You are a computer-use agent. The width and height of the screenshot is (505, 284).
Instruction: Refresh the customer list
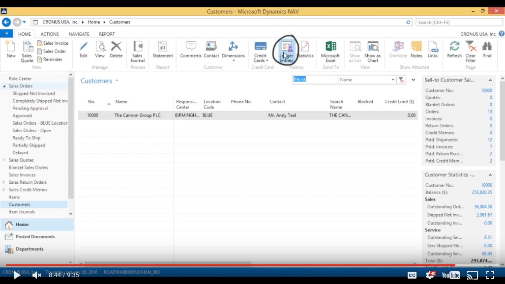[x=454, y=50]
